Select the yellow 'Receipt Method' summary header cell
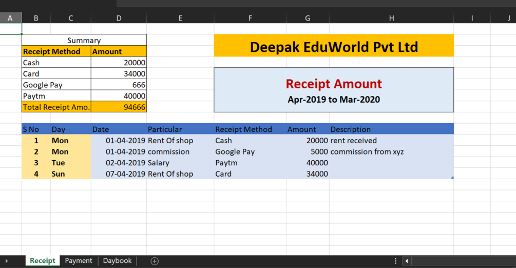The image size is (516, 268). pyautogui.click(x=56, y=51)
